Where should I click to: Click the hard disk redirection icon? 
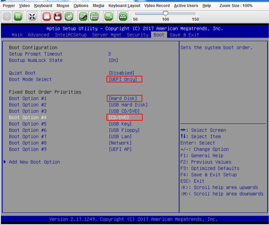click(46, 17)
